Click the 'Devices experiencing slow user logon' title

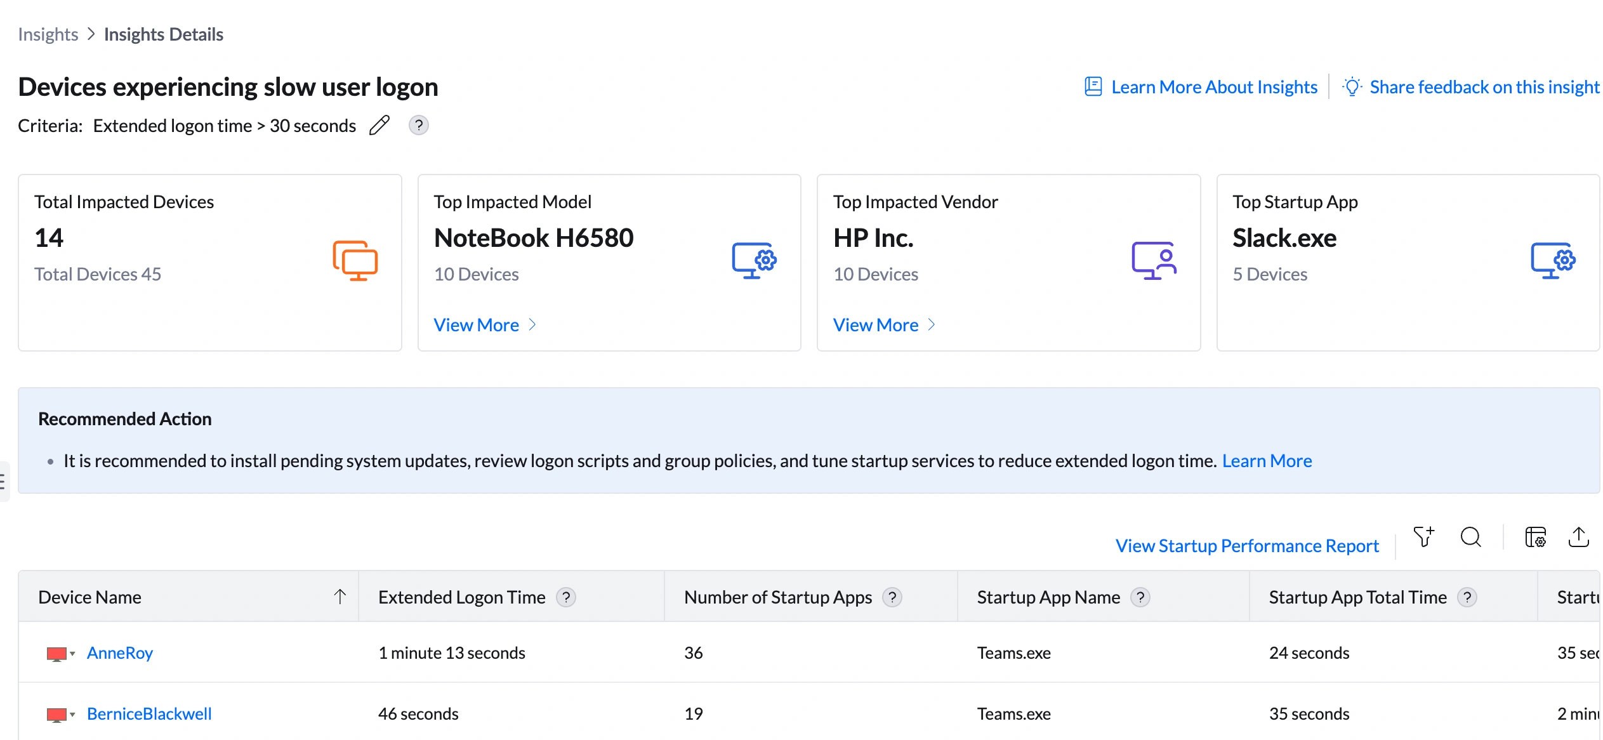[228, 87]
